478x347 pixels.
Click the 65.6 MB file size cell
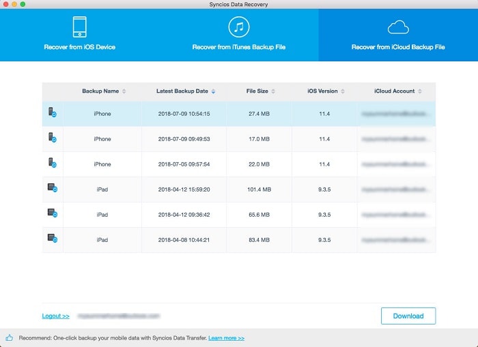(x=259, y=215)
